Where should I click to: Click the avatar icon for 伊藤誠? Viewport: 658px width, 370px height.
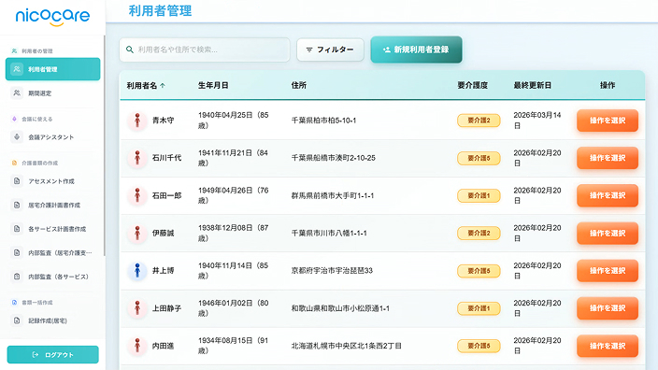137,234
